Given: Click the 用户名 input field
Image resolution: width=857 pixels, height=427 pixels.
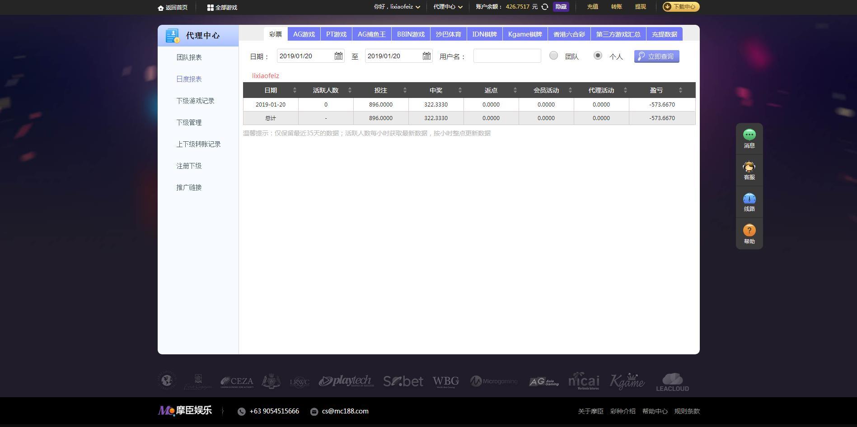Looking at the screenshot, I should coord(506,56).
